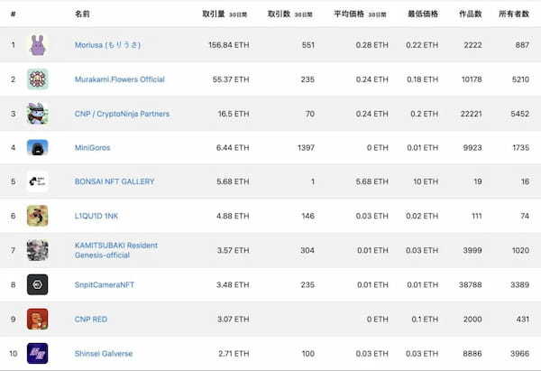The image size is (541, 371).
Task: Open the CNP RED collection thumbnail
Action: point(38,319)
